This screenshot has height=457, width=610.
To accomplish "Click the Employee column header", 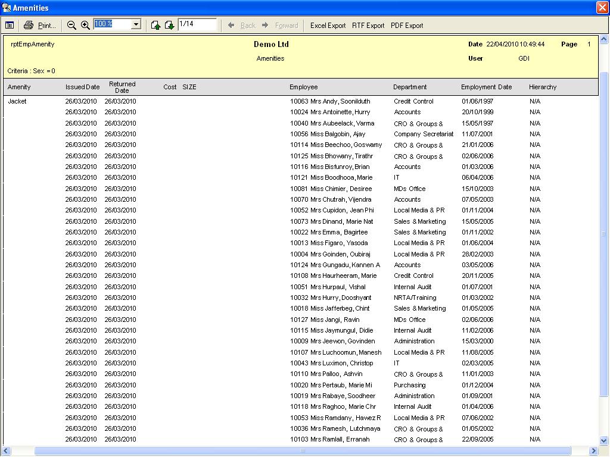I will tap(304, 87).
